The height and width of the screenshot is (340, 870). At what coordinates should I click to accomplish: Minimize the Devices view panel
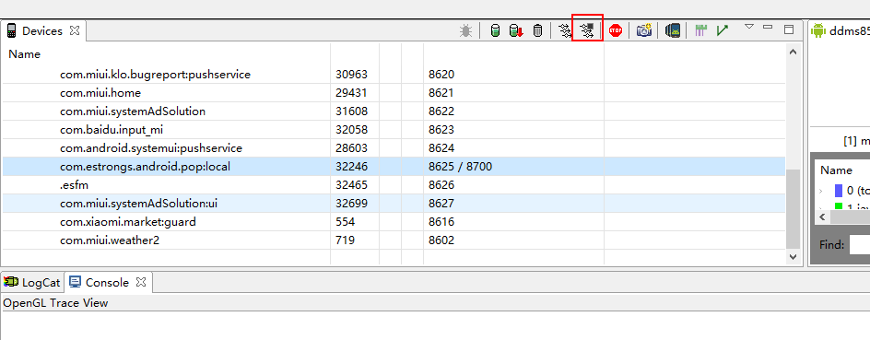tap(768, 27)
